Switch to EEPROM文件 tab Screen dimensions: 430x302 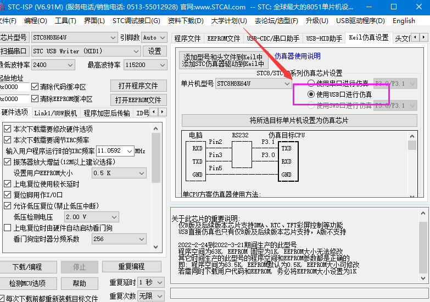pyautogui.click(x=224, y=38)
